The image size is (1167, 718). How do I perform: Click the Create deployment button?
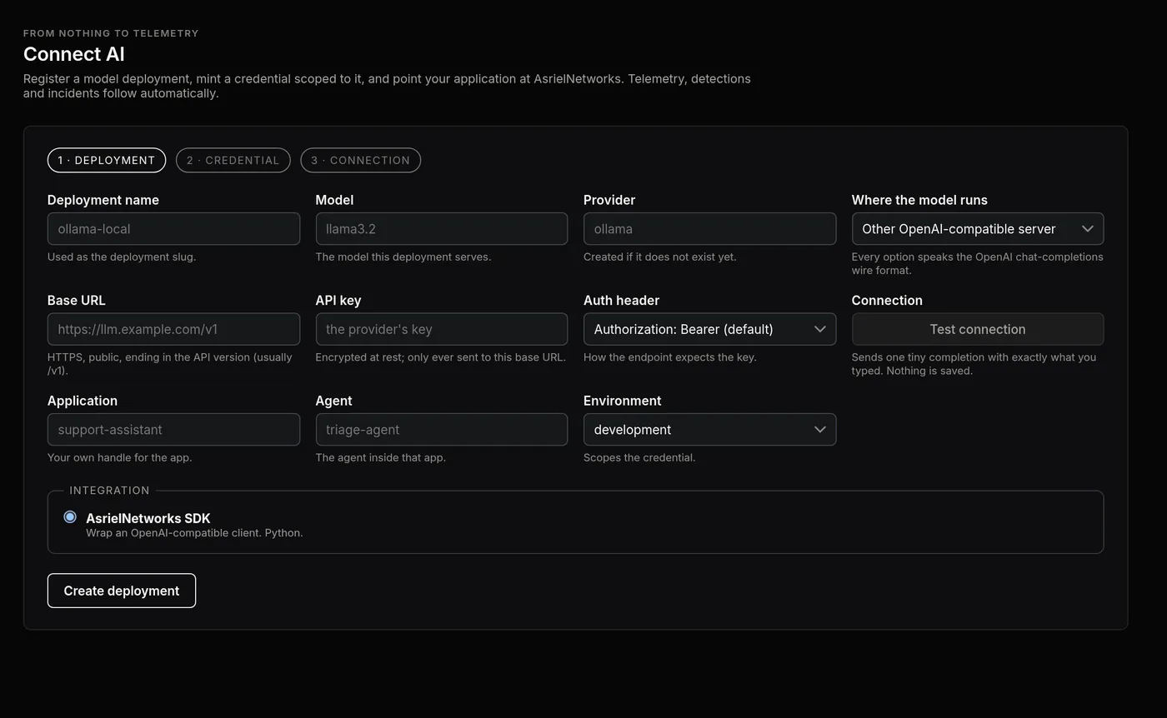pos(122,591)
